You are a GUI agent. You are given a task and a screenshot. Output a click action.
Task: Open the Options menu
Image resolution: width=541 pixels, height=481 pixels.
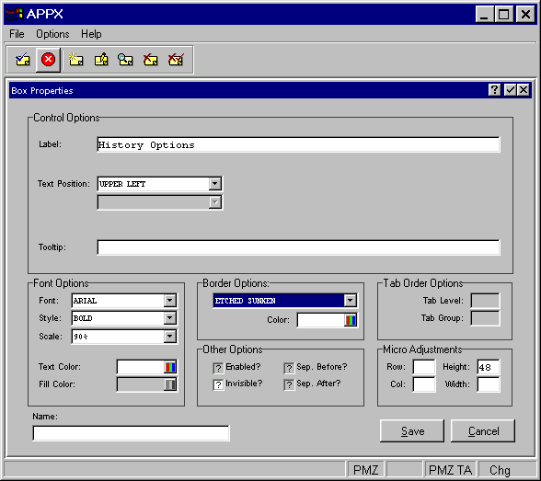(x=52, y=34)
